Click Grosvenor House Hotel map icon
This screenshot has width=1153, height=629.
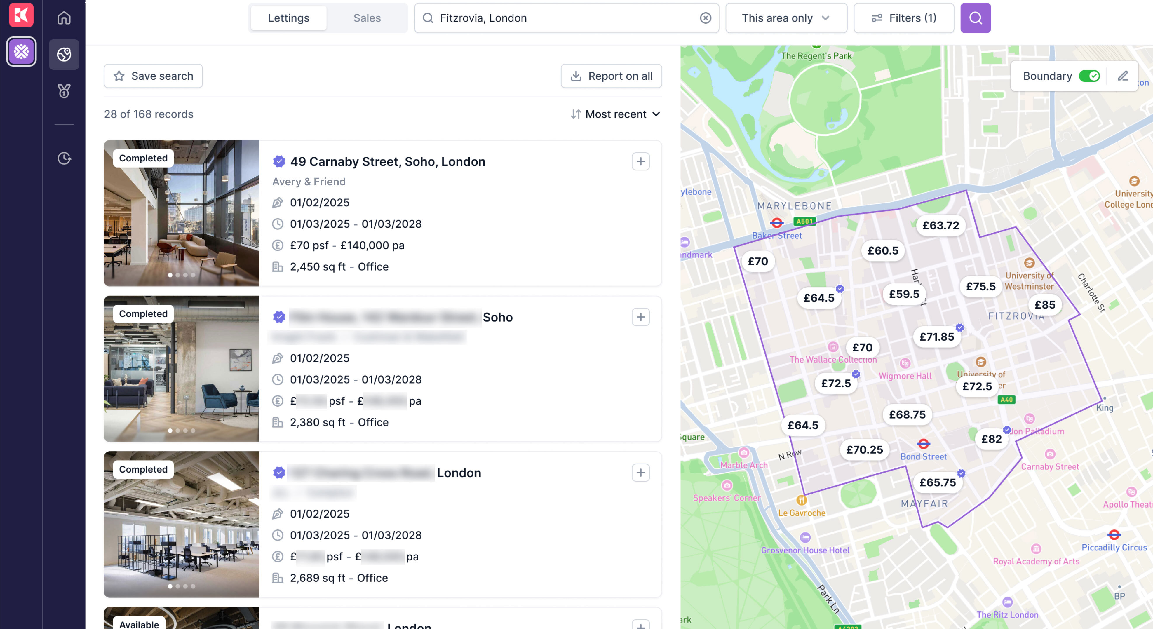coord(805,537)
